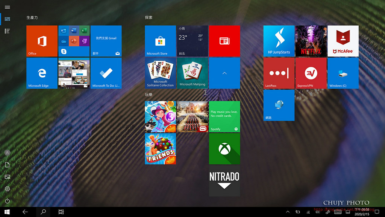Launch OneNote from the Office apps folder
Viewport: 385px width, 217px height.
click(x=84, y=41)
